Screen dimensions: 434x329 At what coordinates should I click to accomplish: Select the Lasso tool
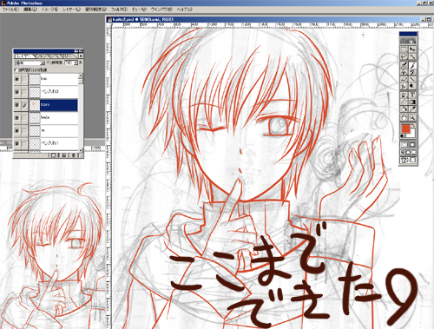(404, 56)
